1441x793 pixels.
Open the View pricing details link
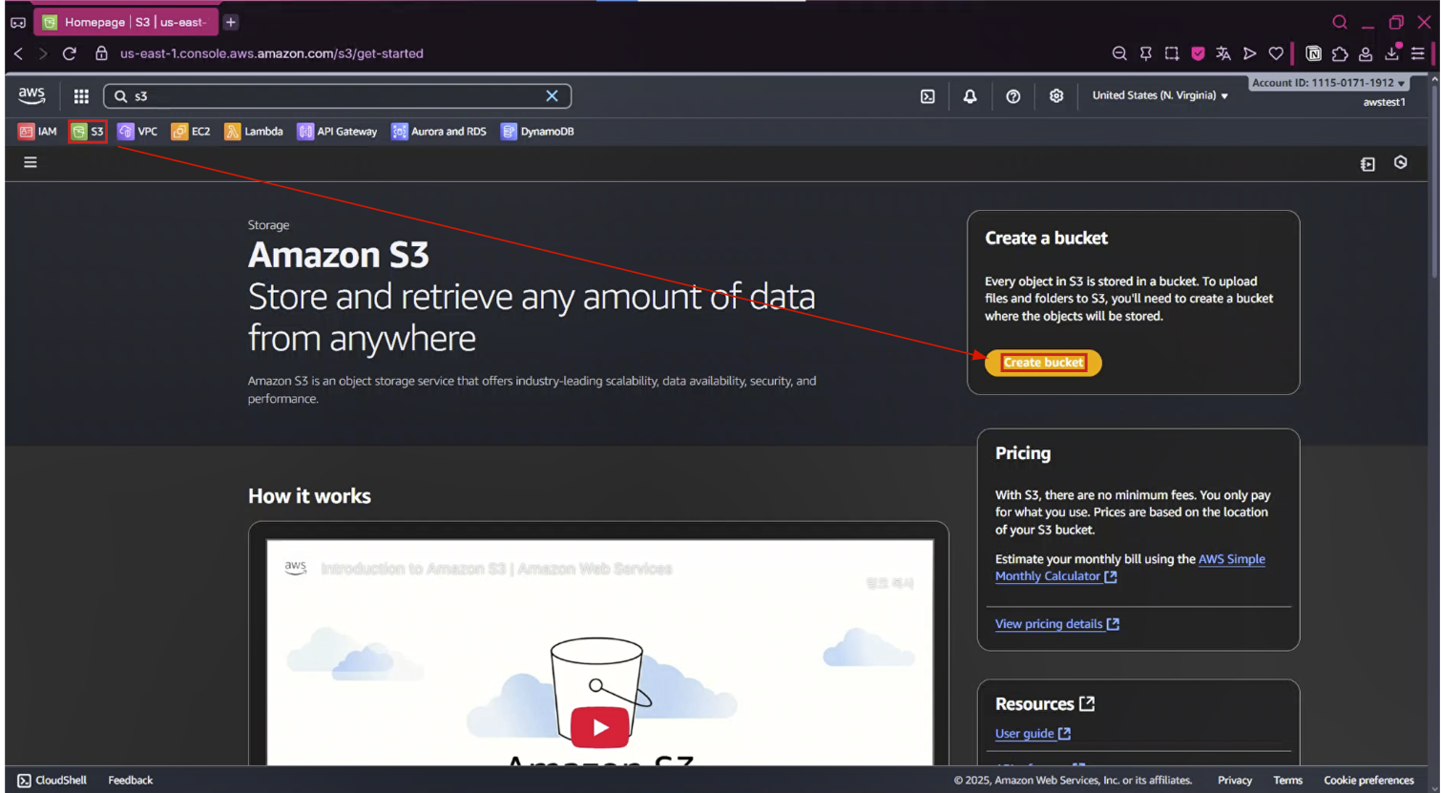(x=1056, y=624)
